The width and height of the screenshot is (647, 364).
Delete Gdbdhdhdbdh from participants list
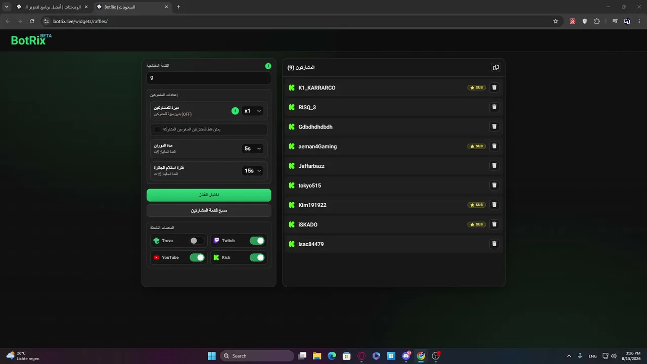coord(494,126)
